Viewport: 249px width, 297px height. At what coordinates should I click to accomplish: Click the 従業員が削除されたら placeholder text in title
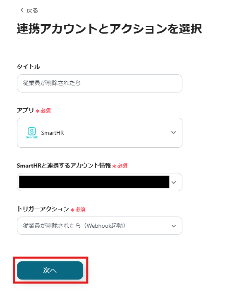[52, 83]
